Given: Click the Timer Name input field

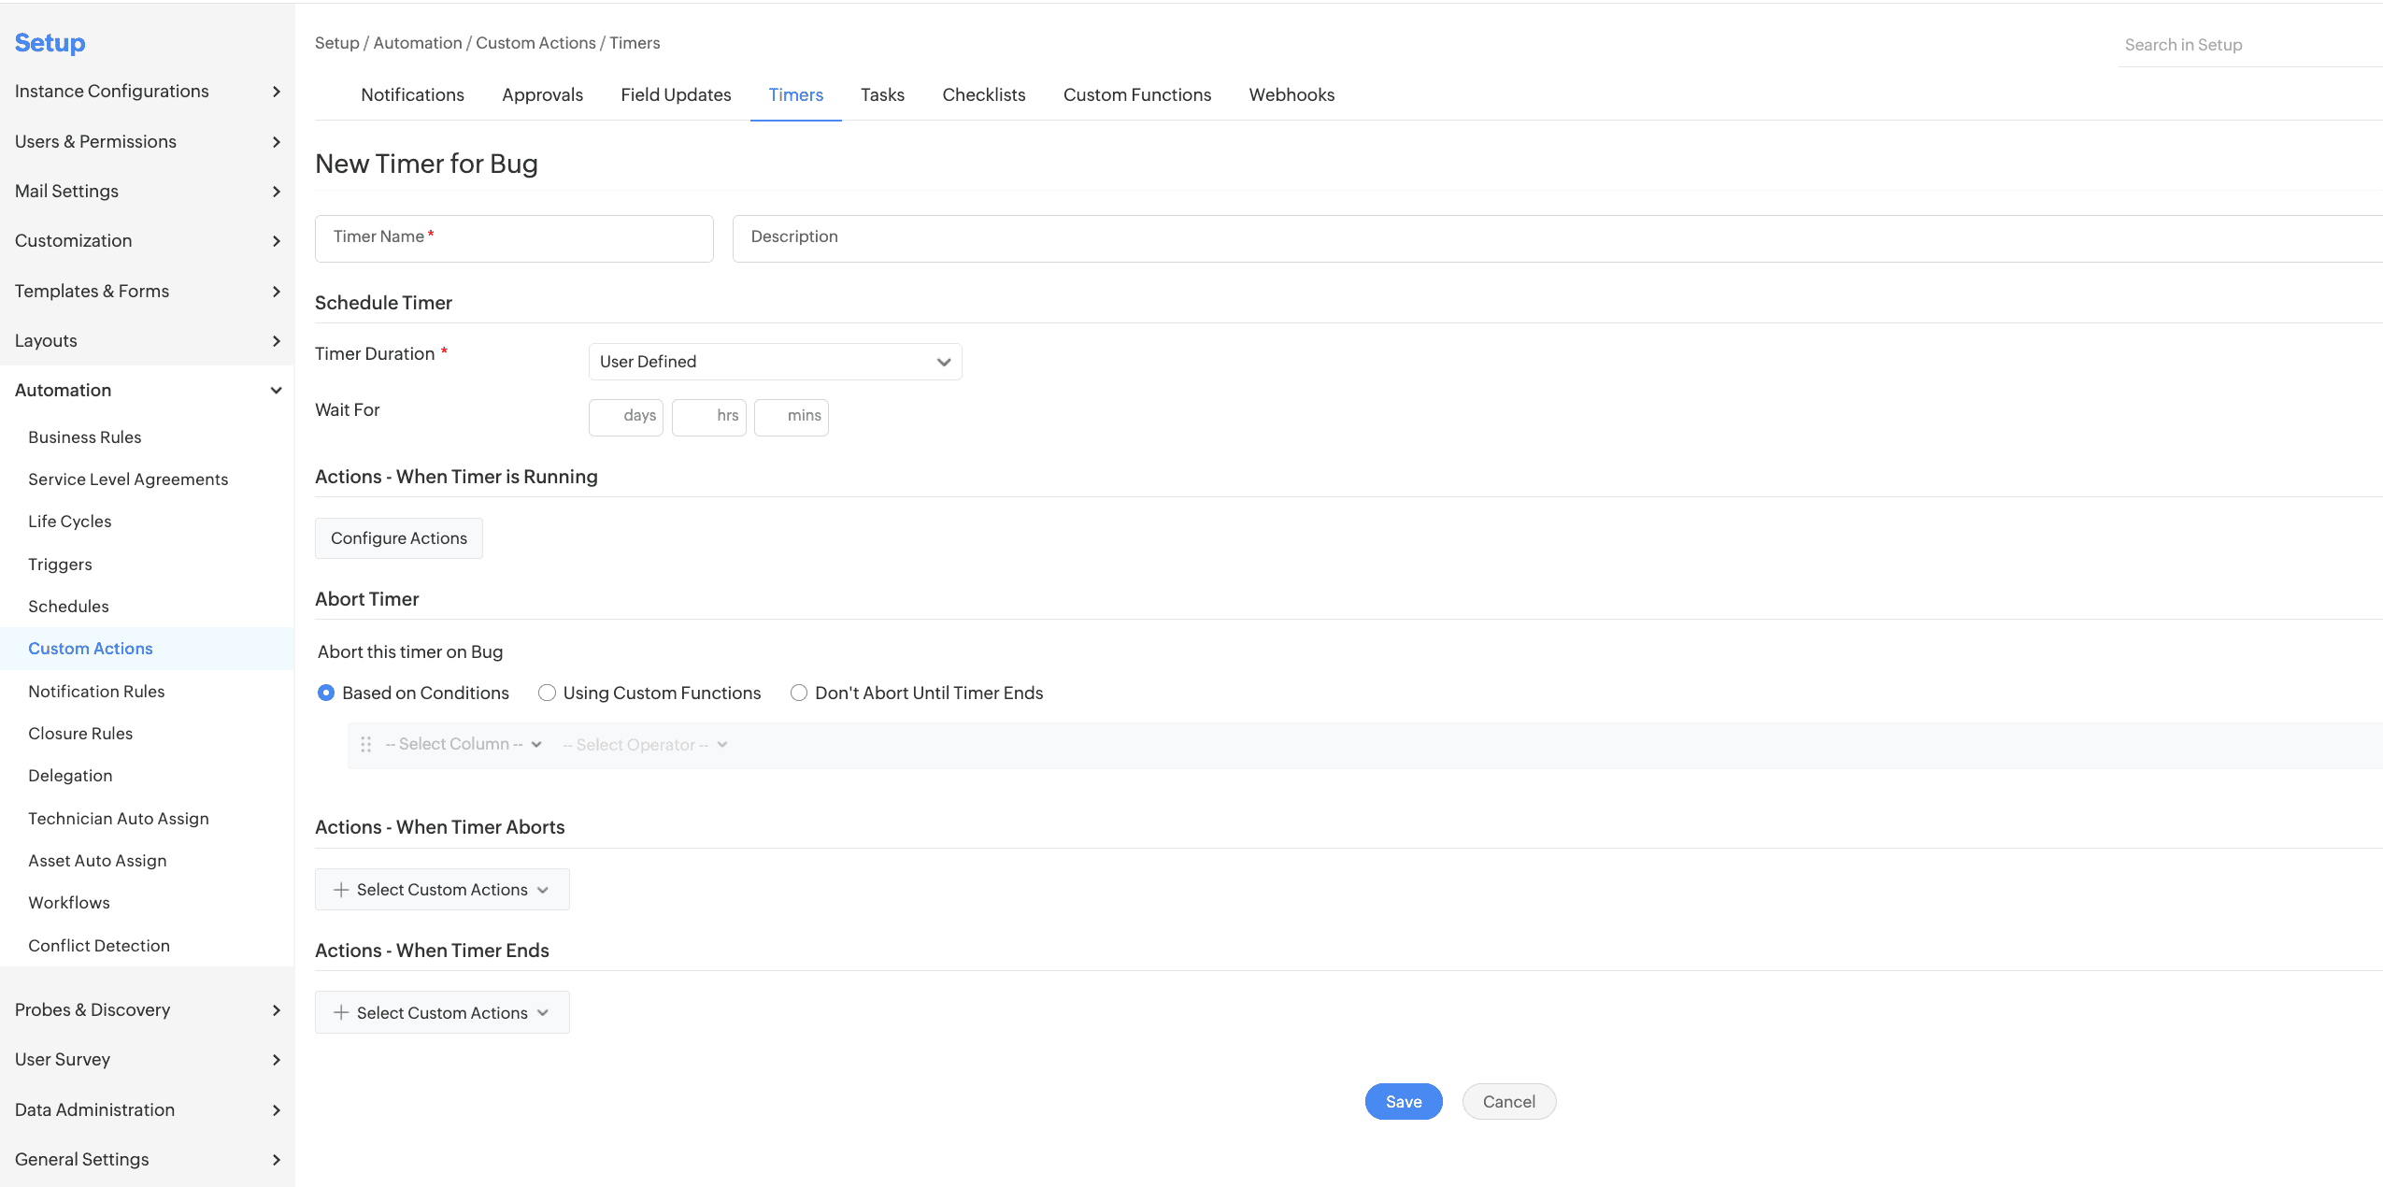Looking at the screenshot, I should coord(514,238).
